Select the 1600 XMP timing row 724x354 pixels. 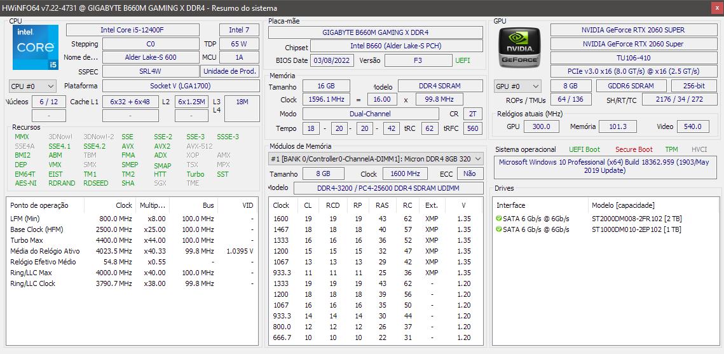point(376,219)
